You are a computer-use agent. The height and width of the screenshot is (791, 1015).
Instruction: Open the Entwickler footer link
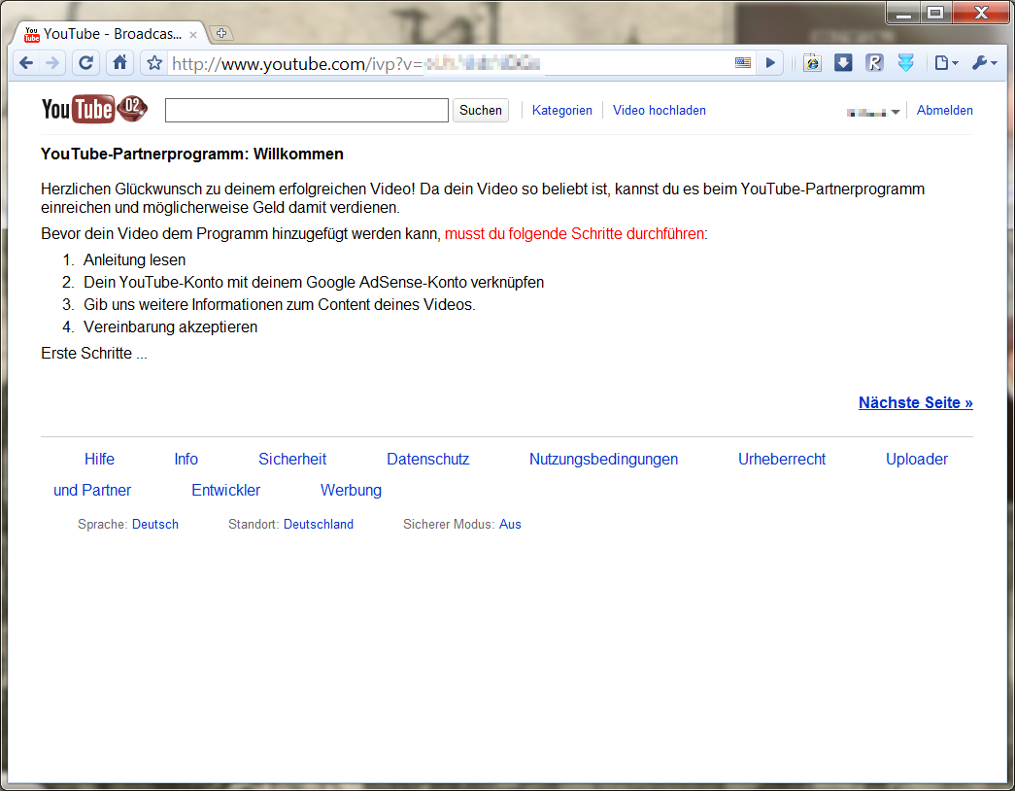click(x=226, y=490)
